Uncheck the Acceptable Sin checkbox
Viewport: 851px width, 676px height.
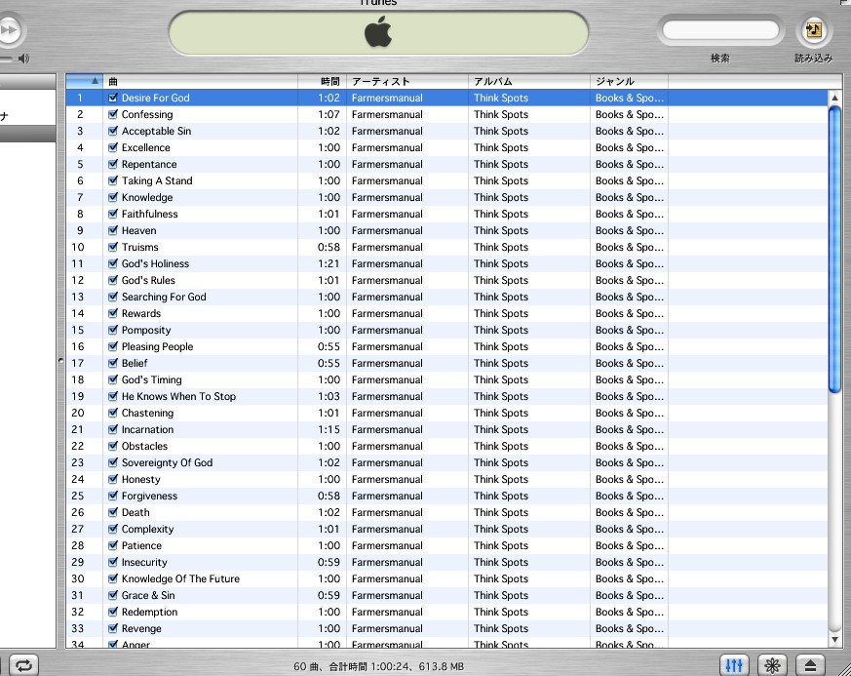tap(113, 131)
